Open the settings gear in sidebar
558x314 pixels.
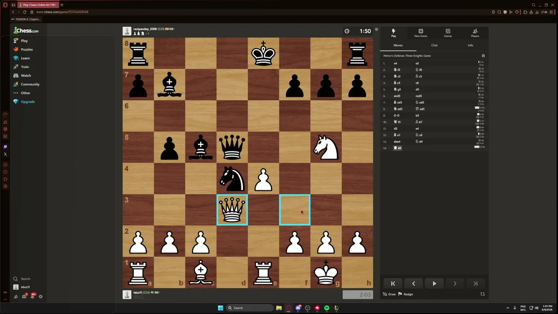(x=41, y=297)
